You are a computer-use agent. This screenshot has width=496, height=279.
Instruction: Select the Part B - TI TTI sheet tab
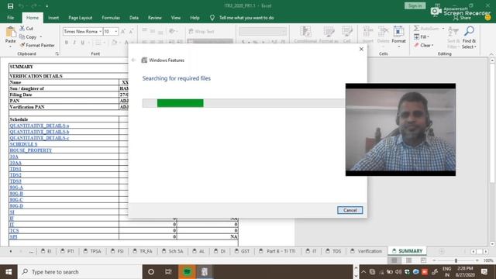tap(277, 251)
